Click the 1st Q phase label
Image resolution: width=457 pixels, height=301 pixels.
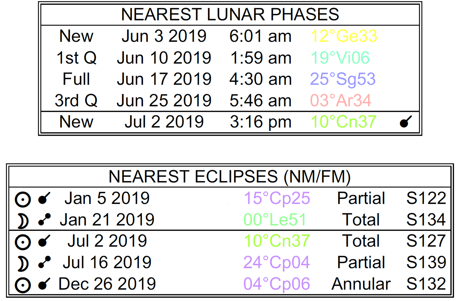pyautogui.click(x=76, y=58)
